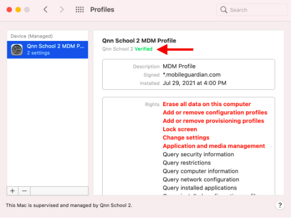
Task: Select Qnn School 2 MDM profile row
Action: coord(47,50)
